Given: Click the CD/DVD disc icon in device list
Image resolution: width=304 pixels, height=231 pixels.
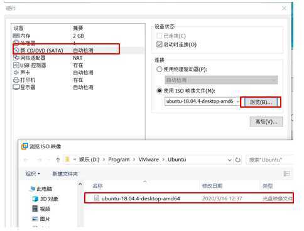Looking at the screenshot, I should [16, 50].
